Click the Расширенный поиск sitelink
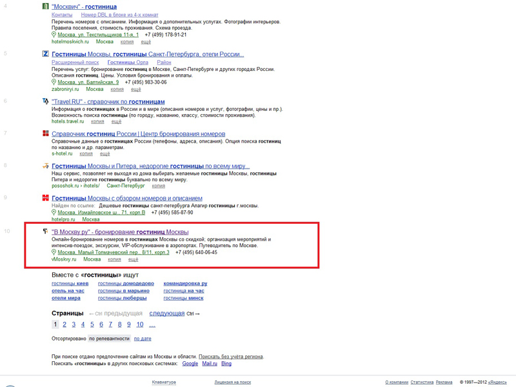This screenshot has height=387, width=516. click(75, 62)
